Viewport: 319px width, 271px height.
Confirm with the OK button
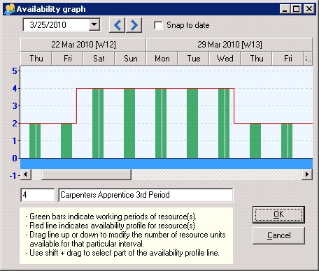(278, 214)
